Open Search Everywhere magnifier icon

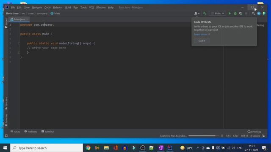253,14
